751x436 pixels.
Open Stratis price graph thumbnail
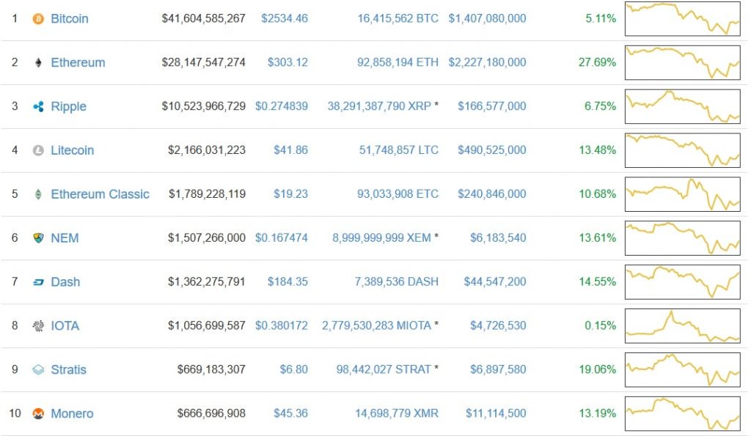[682, 370]
